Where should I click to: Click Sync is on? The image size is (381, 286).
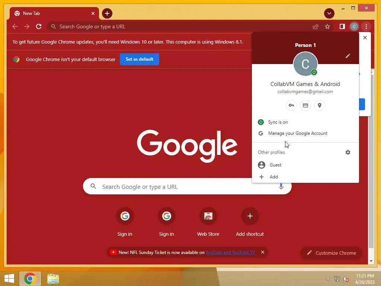(x=305, y=122)
